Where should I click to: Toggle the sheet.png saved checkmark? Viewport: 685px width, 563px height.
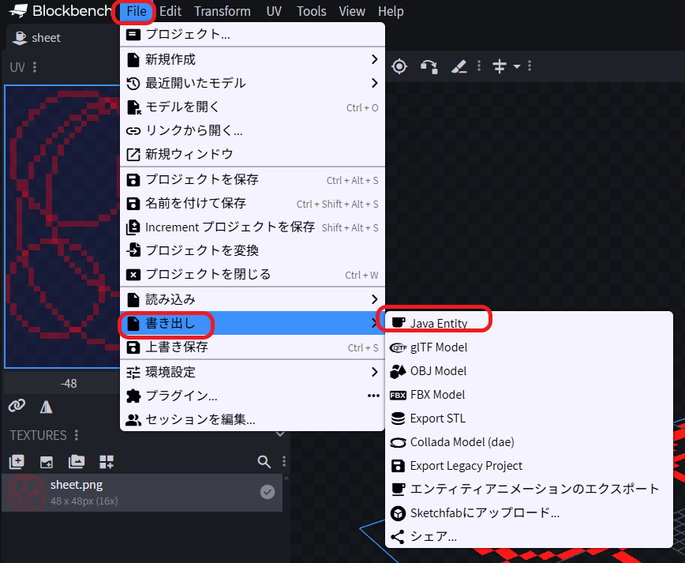point(268,492)
